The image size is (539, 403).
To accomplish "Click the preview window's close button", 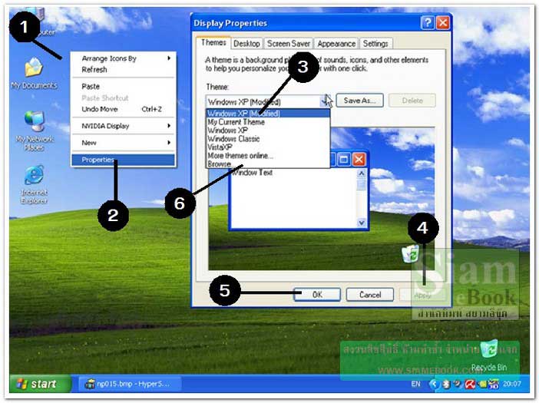I will [359, 160].
